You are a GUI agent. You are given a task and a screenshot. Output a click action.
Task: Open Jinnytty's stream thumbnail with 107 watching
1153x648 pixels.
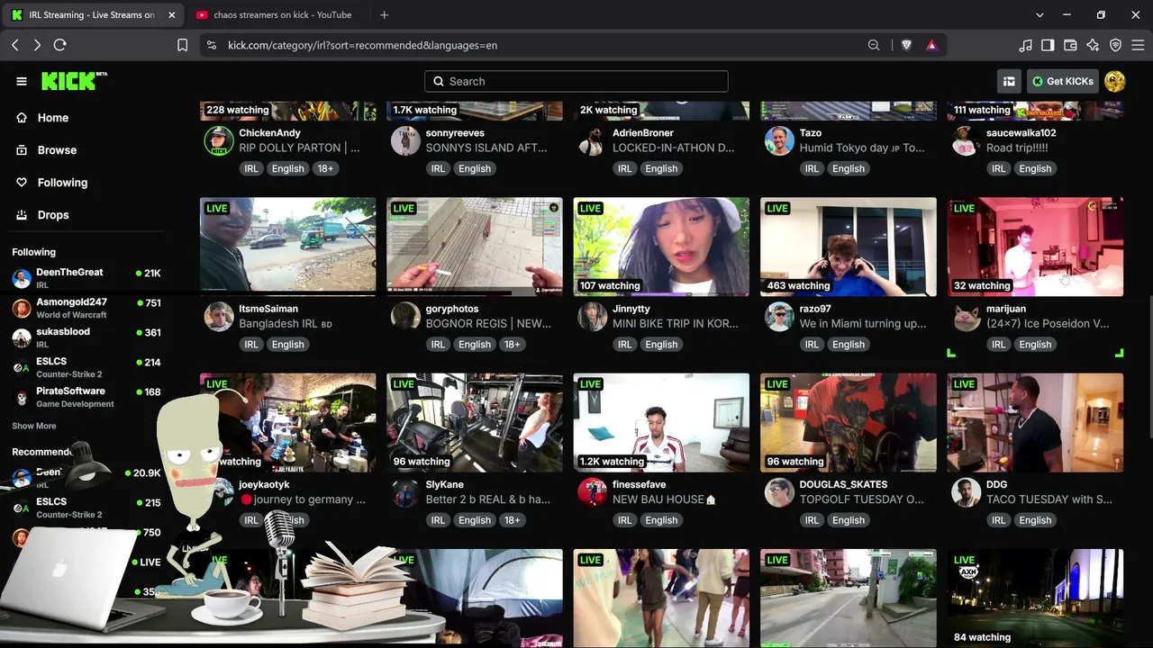tap(661, 247)
